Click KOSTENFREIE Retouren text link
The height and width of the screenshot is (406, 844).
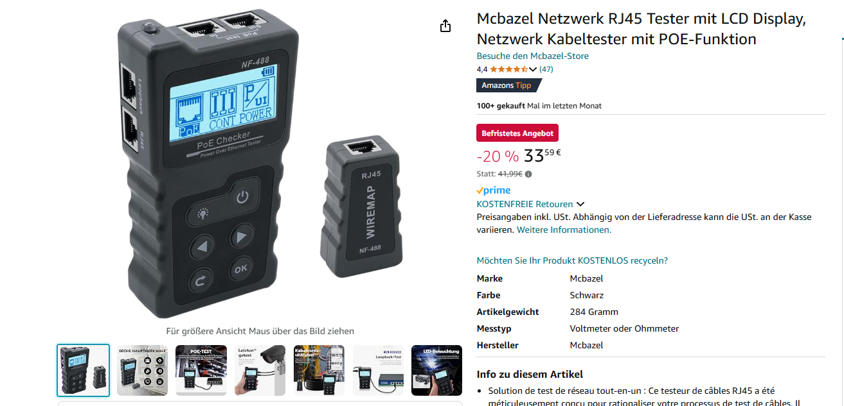coord(525,204)
